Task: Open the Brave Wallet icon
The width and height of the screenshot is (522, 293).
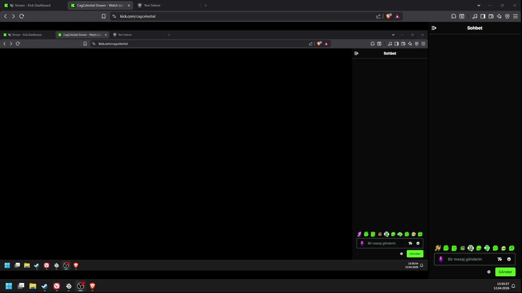Action: tap(491, 16)
